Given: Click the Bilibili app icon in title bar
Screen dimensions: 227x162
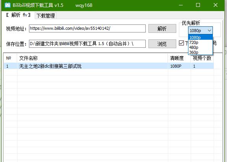Looking at the screenshot, I should 8,5.
